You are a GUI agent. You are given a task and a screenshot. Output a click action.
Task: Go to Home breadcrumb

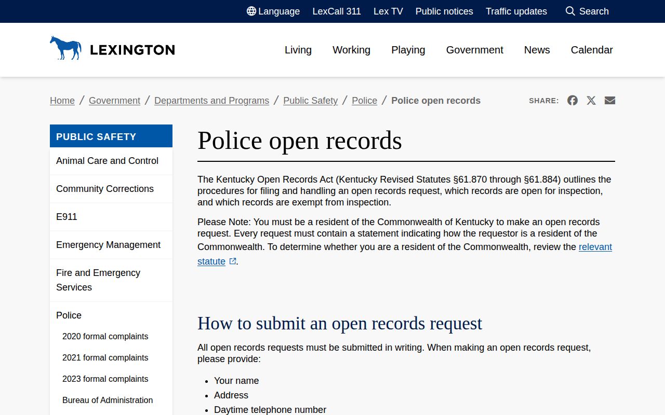(x=62, y=101)
